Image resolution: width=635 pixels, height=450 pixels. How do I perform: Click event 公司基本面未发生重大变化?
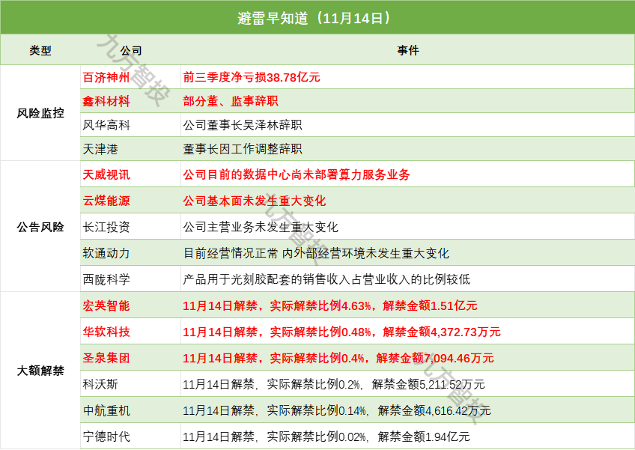point(255,201)
